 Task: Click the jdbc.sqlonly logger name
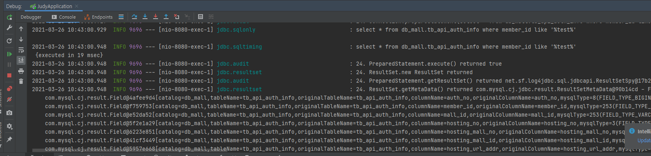(x=236, y=30)
